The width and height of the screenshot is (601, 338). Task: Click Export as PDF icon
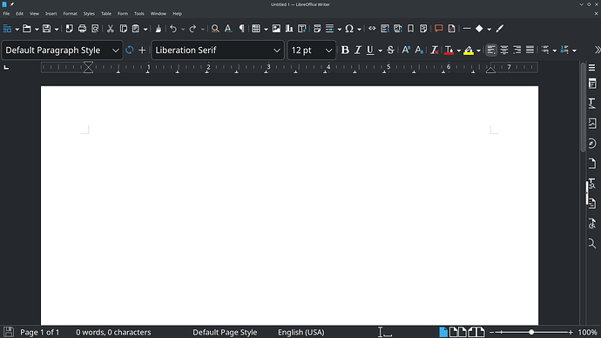(70, 29)
